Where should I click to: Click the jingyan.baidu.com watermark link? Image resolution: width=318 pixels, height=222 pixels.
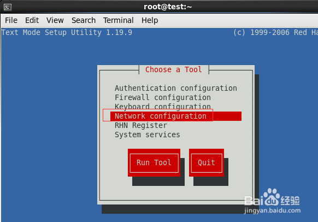coord(272,211)
